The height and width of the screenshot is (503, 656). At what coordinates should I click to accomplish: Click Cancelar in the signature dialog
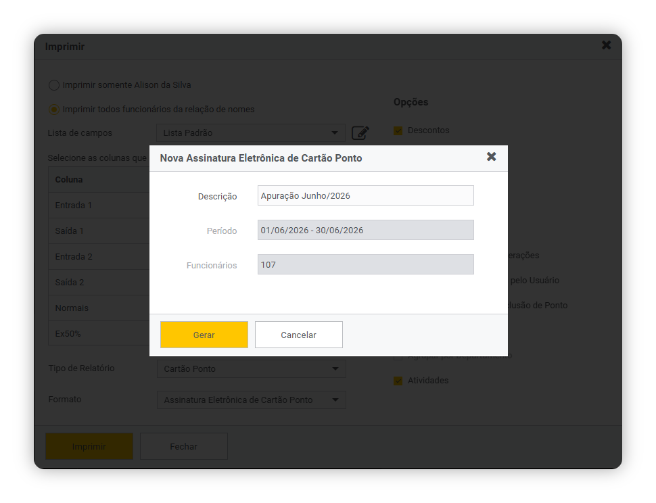point(299,335)
